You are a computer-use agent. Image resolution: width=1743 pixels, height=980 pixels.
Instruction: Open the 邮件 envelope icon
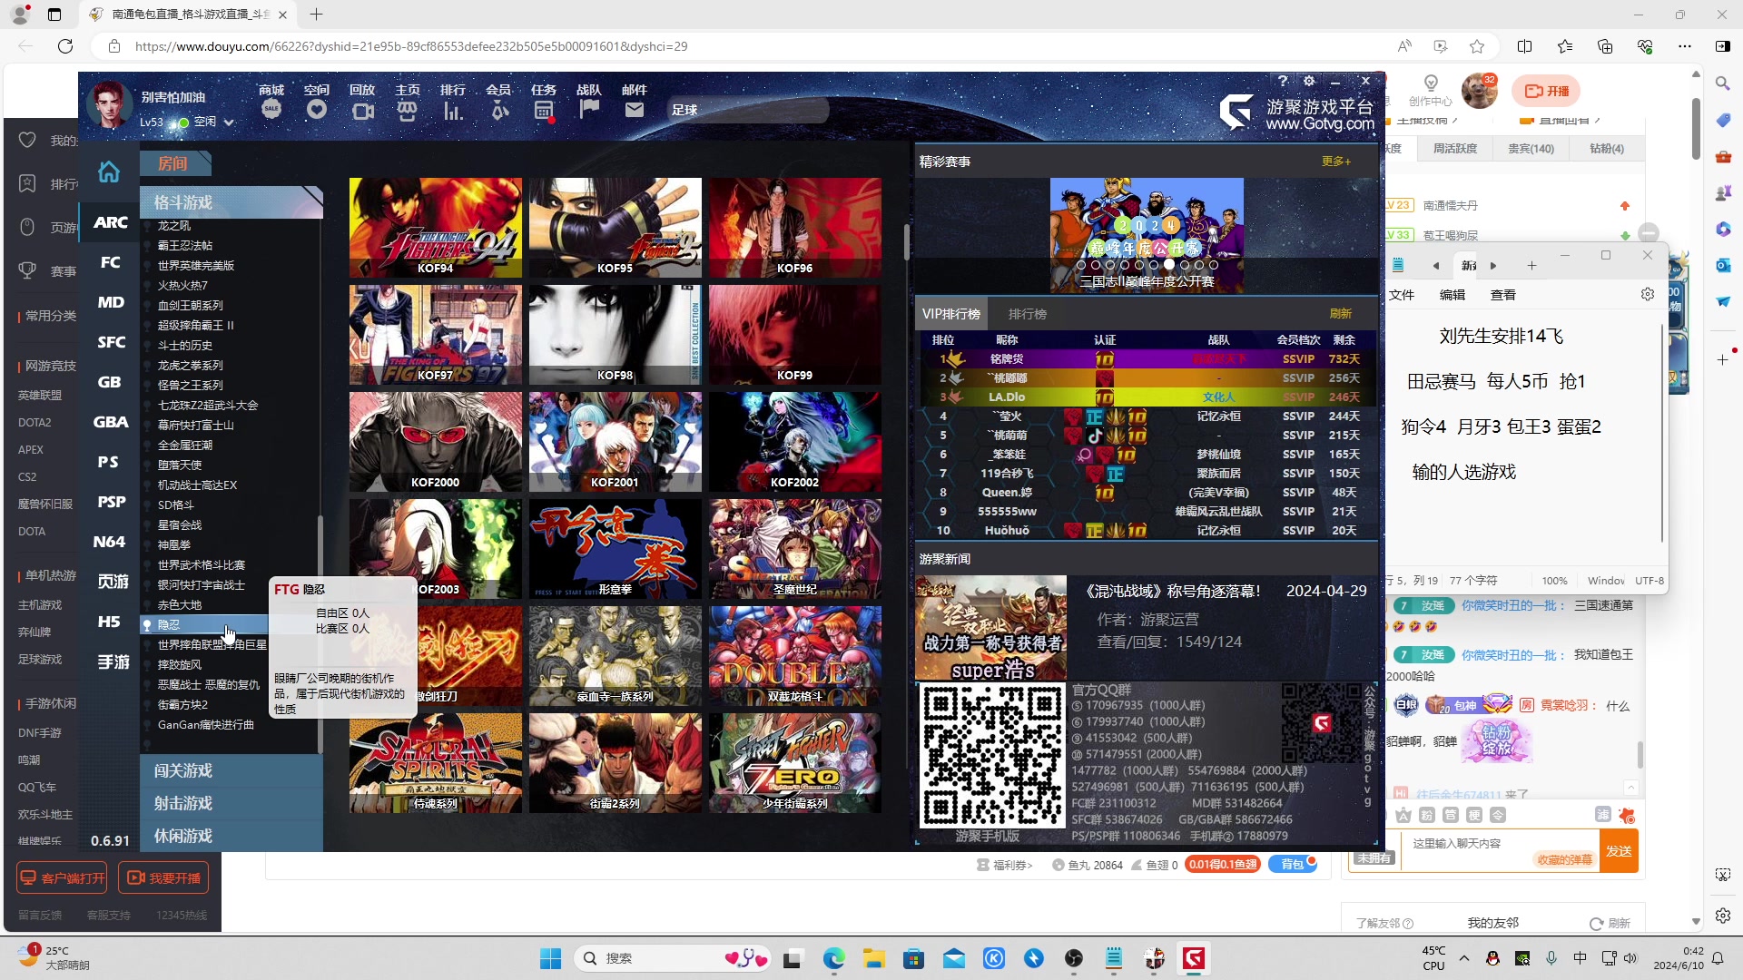click(634, 110)
